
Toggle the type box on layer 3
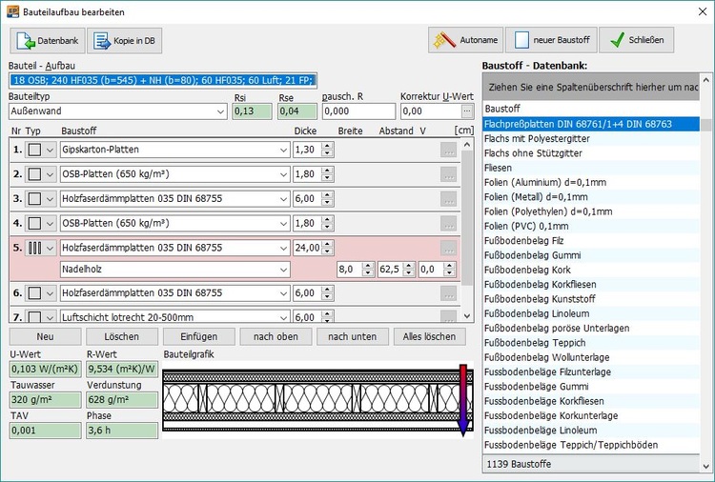pos(34,199)
